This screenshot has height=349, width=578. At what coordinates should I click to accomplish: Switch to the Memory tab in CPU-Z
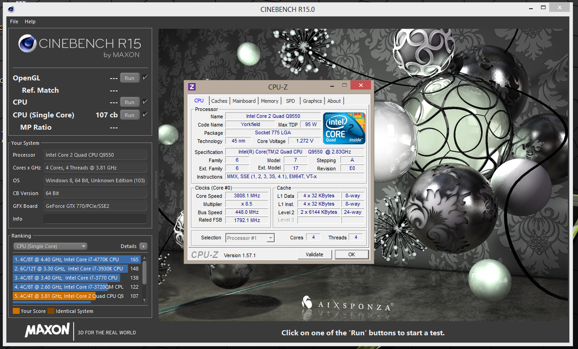[270, 101]
